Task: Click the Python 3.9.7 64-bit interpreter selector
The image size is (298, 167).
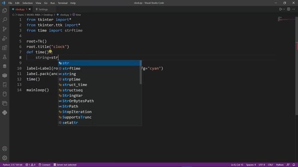Action: pos(13,165)
